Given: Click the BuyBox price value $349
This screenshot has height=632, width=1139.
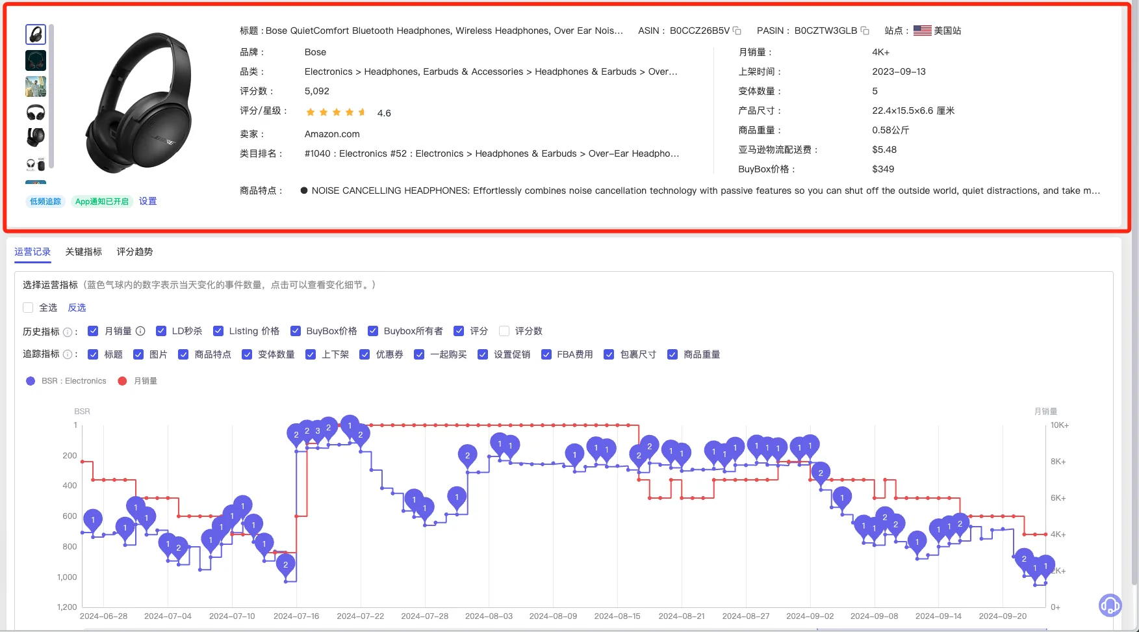Looking at the screenshot, I should coord(883,169).
